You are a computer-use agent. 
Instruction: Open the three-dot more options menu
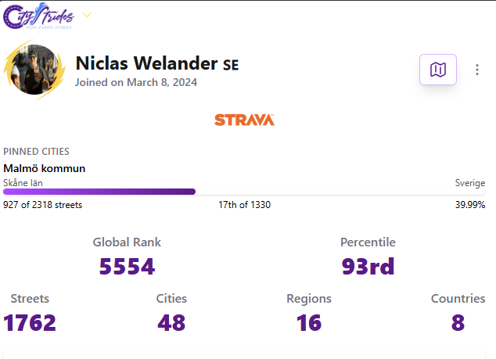coord(477,70)
